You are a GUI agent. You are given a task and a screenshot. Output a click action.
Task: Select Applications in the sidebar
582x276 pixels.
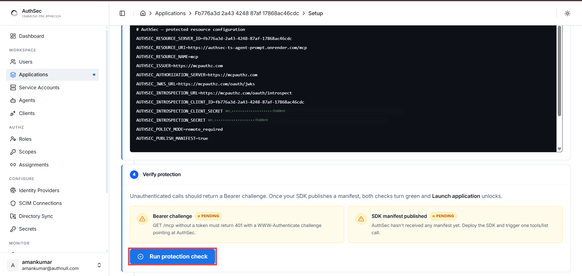[52, 75]
